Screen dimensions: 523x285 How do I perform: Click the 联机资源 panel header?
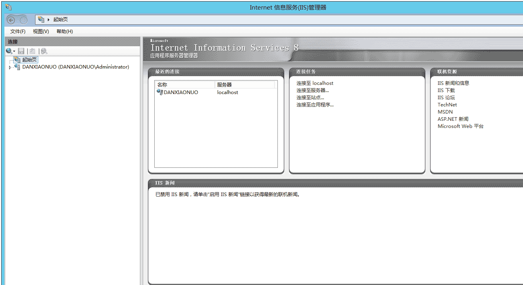click(477, 72)
